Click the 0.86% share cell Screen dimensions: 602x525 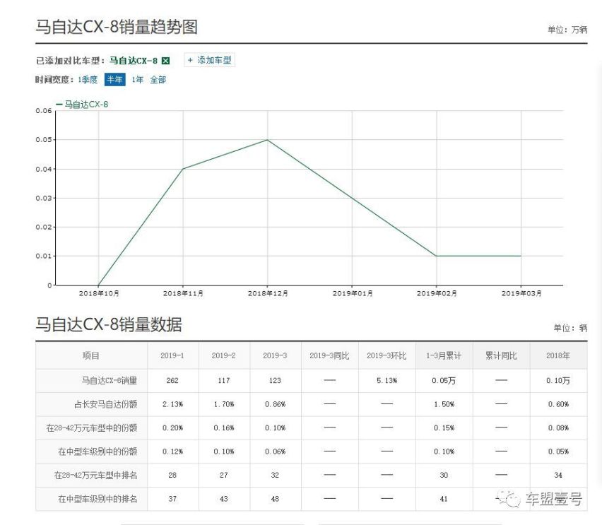tap(275, 404)
